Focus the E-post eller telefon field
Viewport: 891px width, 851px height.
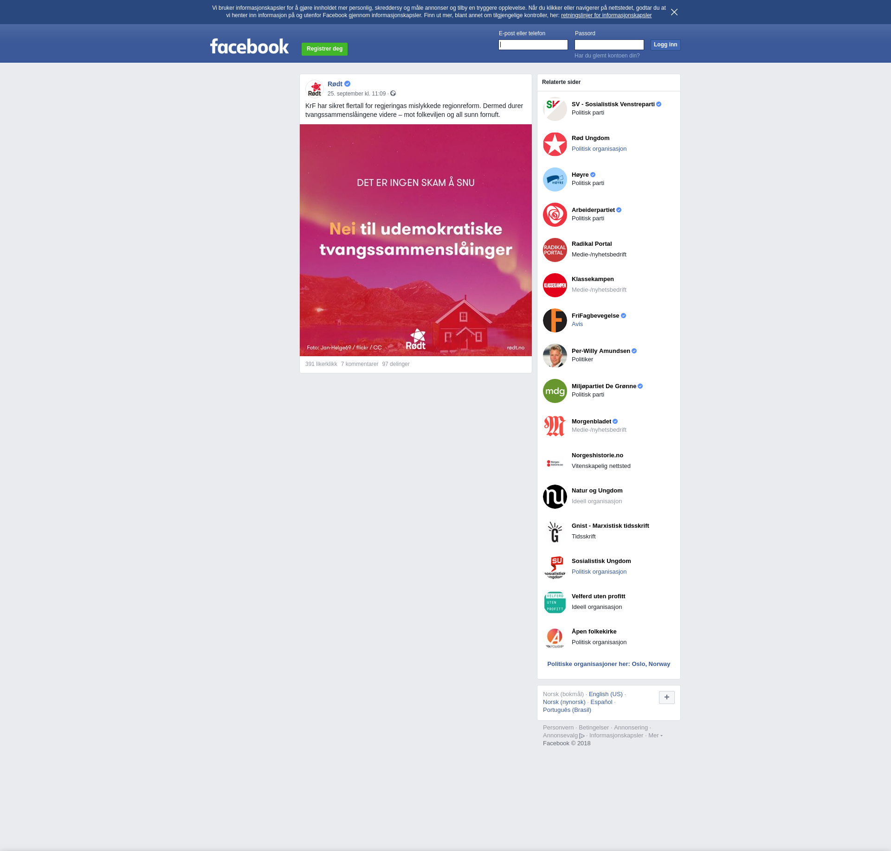(533, 45)
